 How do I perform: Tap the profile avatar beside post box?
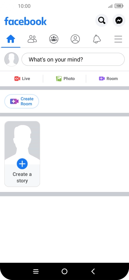11,59
